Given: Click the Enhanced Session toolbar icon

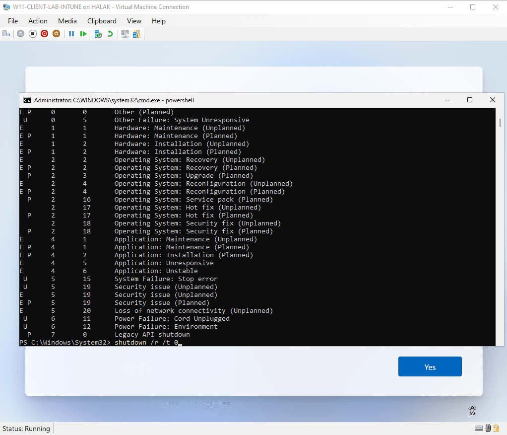Looking at the screenshot, I should click(125, 33).
